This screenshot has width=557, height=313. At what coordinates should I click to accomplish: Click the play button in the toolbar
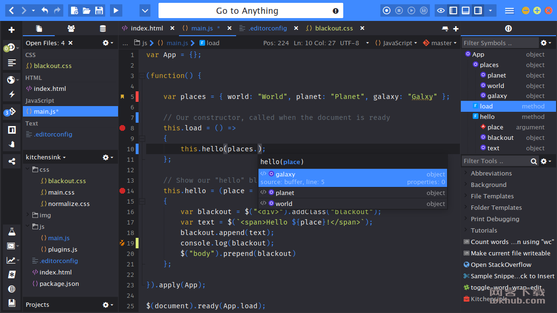pos(116,10)
